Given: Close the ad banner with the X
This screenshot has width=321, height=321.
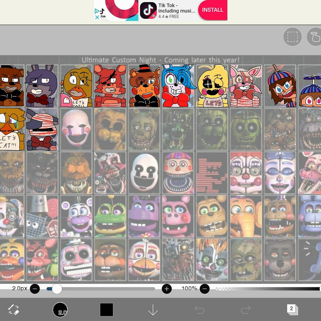Looking at the screenshot, I should [97, 17].
